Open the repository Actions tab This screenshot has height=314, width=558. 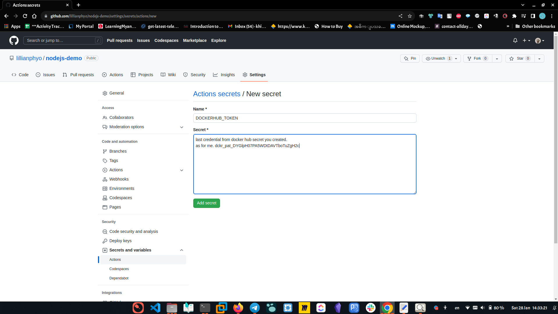pyautogui.click(x=112, y=75)
